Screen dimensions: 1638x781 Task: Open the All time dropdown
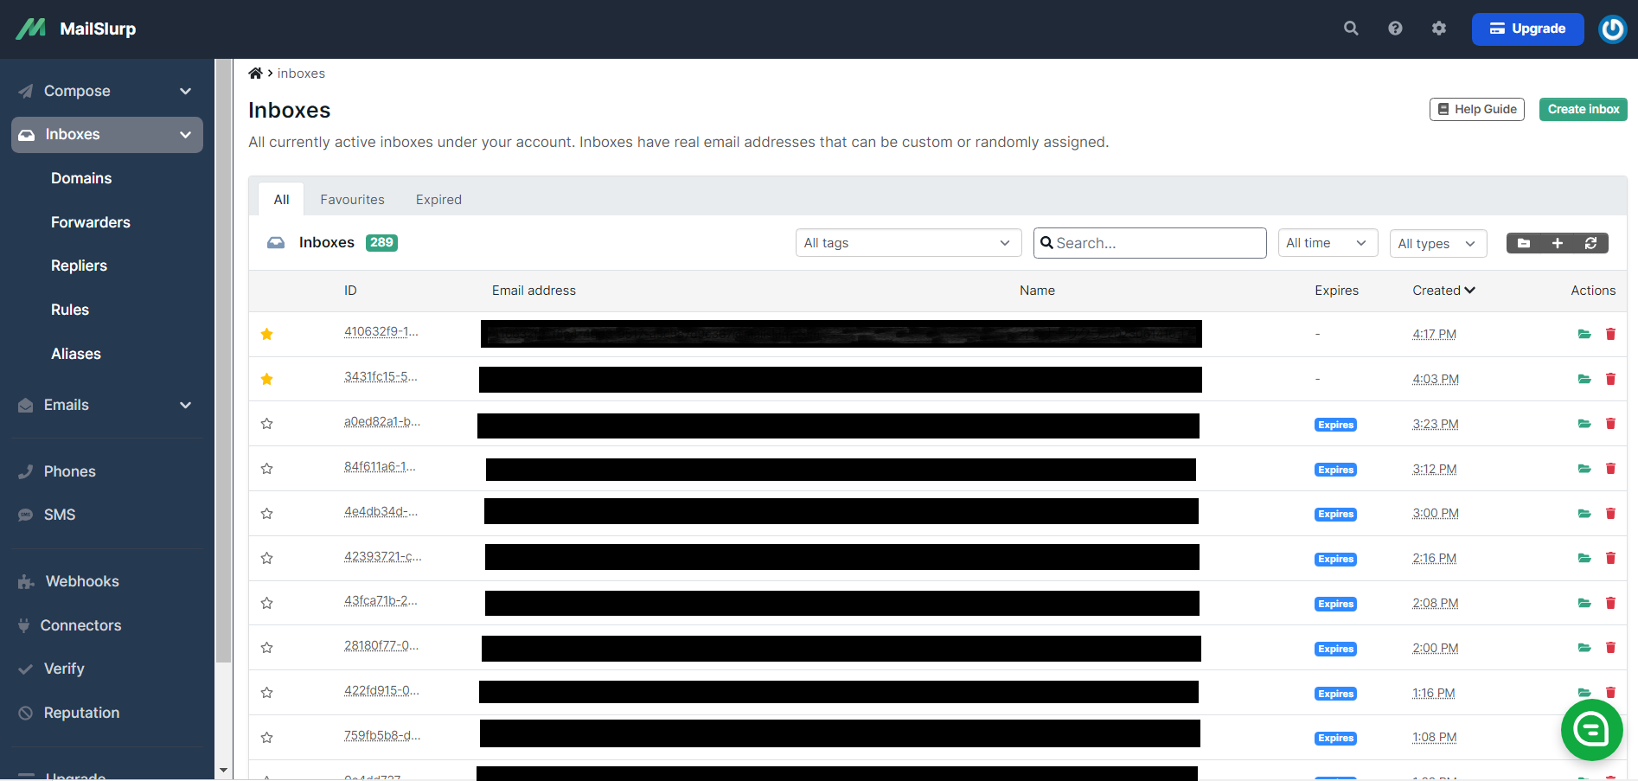click(x=1328, y=243)
